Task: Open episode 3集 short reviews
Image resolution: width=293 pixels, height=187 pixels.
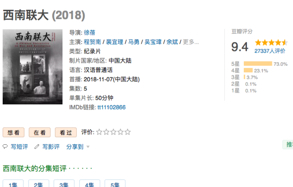Action: pos(64,184)
